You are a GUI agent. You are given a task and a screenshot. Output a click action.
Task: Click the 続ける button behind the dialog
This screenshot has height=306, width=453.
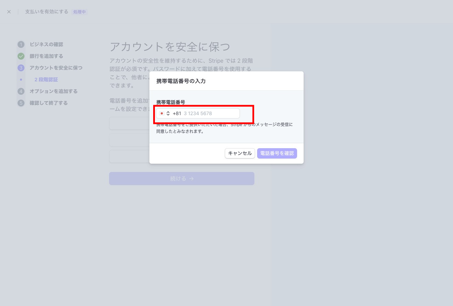pyautogui.click(x=181, y=178)
